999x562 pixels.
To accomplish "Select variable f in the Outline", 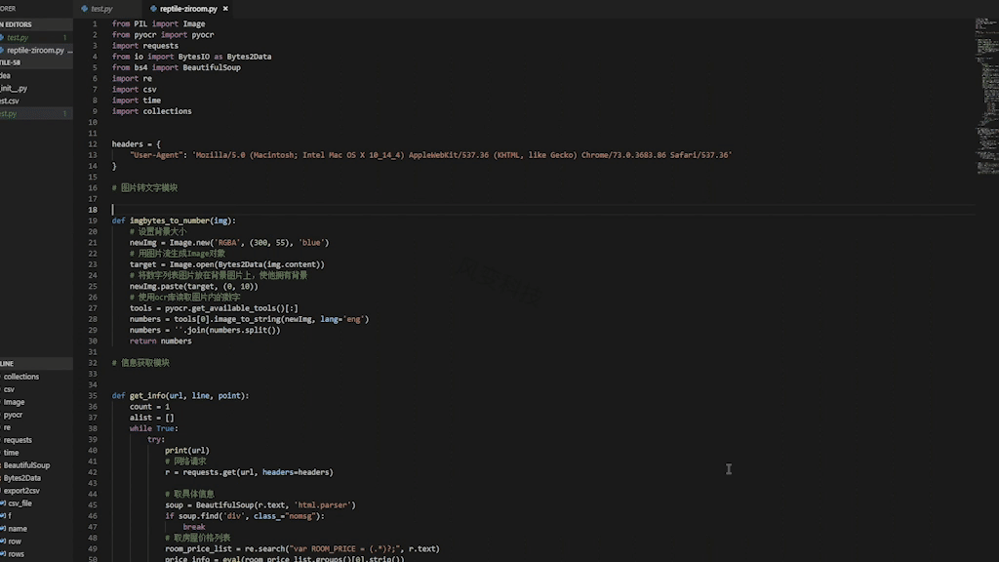I will (10, 516).
